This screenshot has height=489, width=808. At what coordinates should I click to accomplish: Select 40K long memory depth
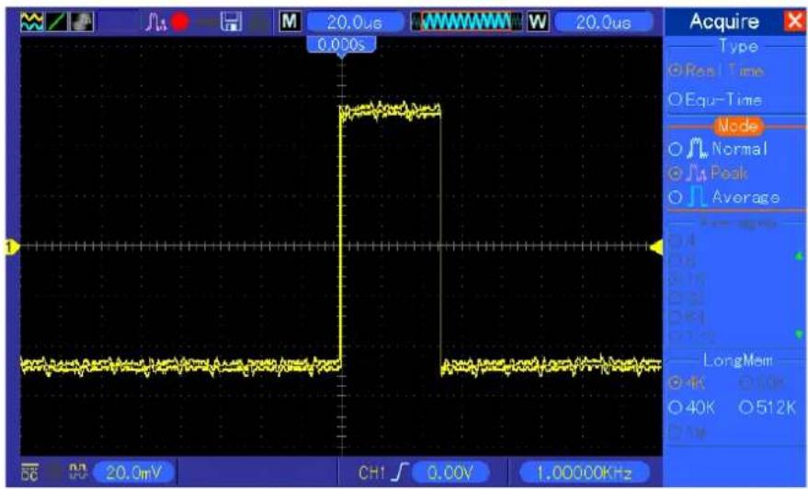692,407
